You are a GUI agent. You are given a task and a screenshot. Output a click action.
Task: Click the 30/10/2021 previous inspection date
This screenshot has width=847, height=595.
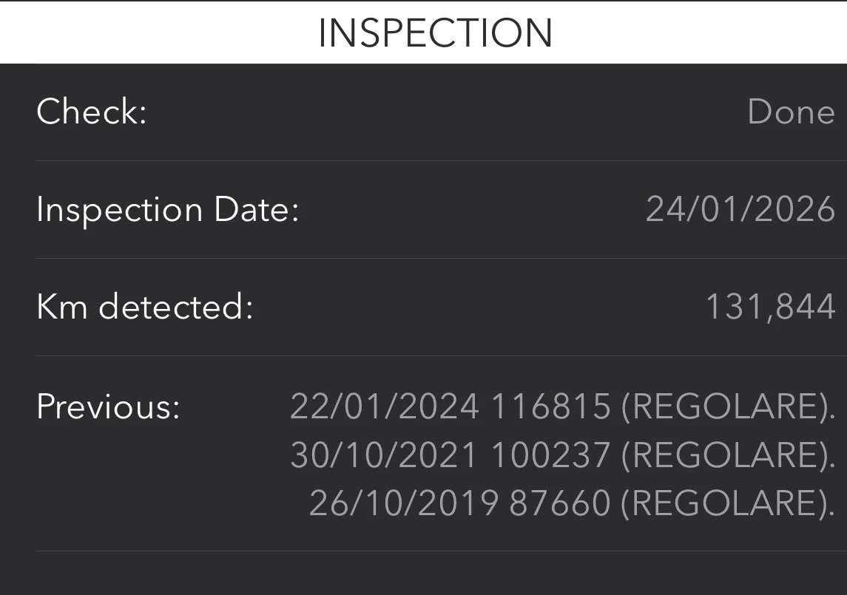click(x=384, y=455)
